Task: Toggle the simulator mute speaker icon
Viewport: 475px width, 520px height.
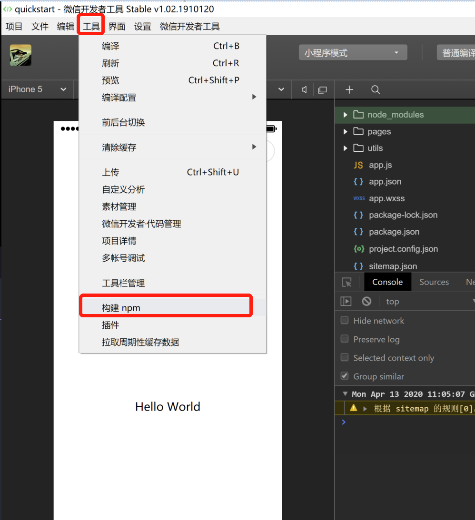Action: coord(304,89)
